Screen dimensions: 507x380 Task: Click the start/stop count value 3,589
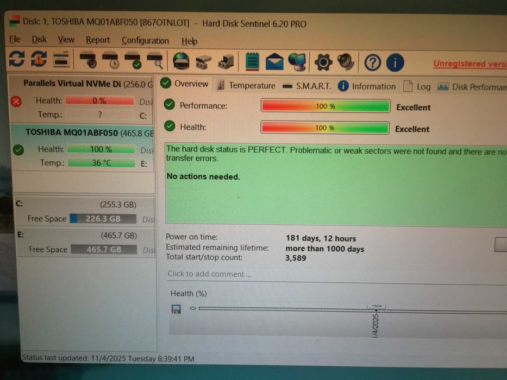[296, 258]
